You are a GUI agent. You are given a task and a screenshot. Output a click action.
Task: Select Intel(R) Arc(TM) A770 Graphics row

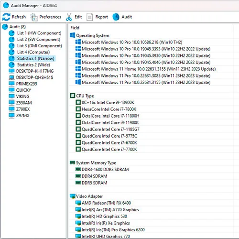point(110,210)
